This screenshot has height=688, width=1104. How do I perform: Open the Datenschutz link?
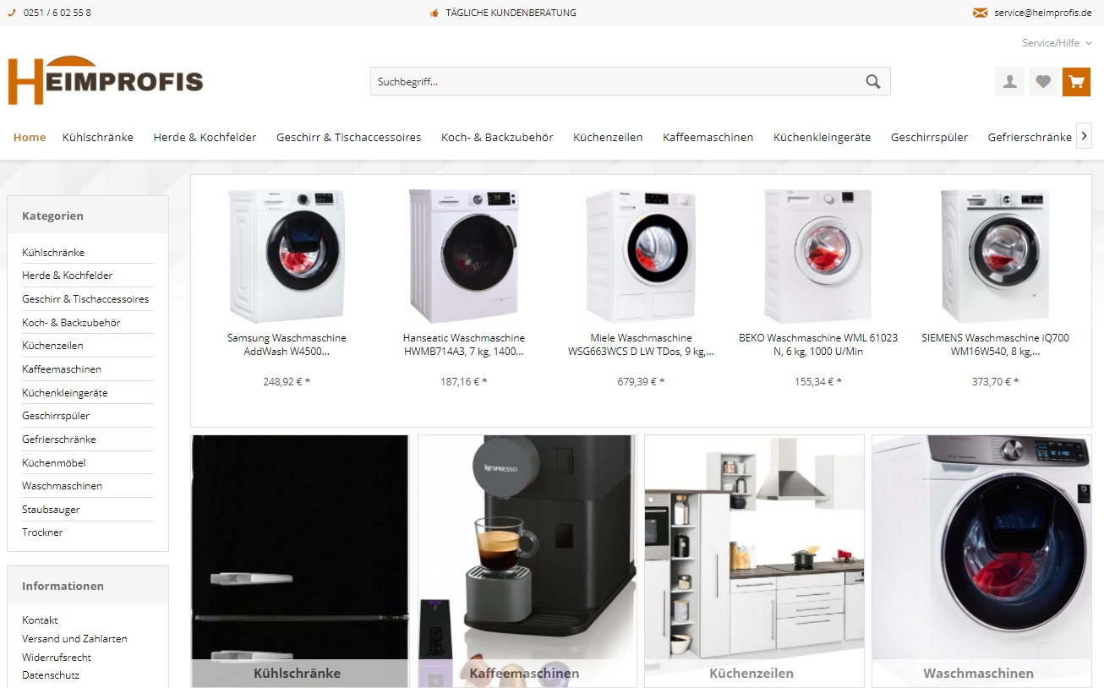click(x=51, y=675)
